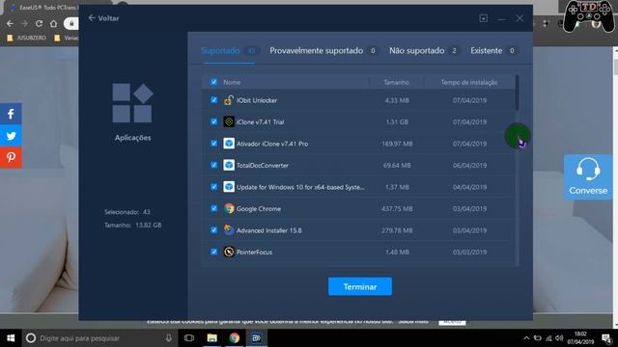Share the page on Pinterest
The height and width of the screenshot is (347, 618).
(11, 157)
